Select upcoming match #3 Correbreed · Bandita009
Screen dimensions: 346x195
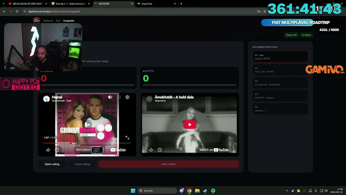pos(280,83)
